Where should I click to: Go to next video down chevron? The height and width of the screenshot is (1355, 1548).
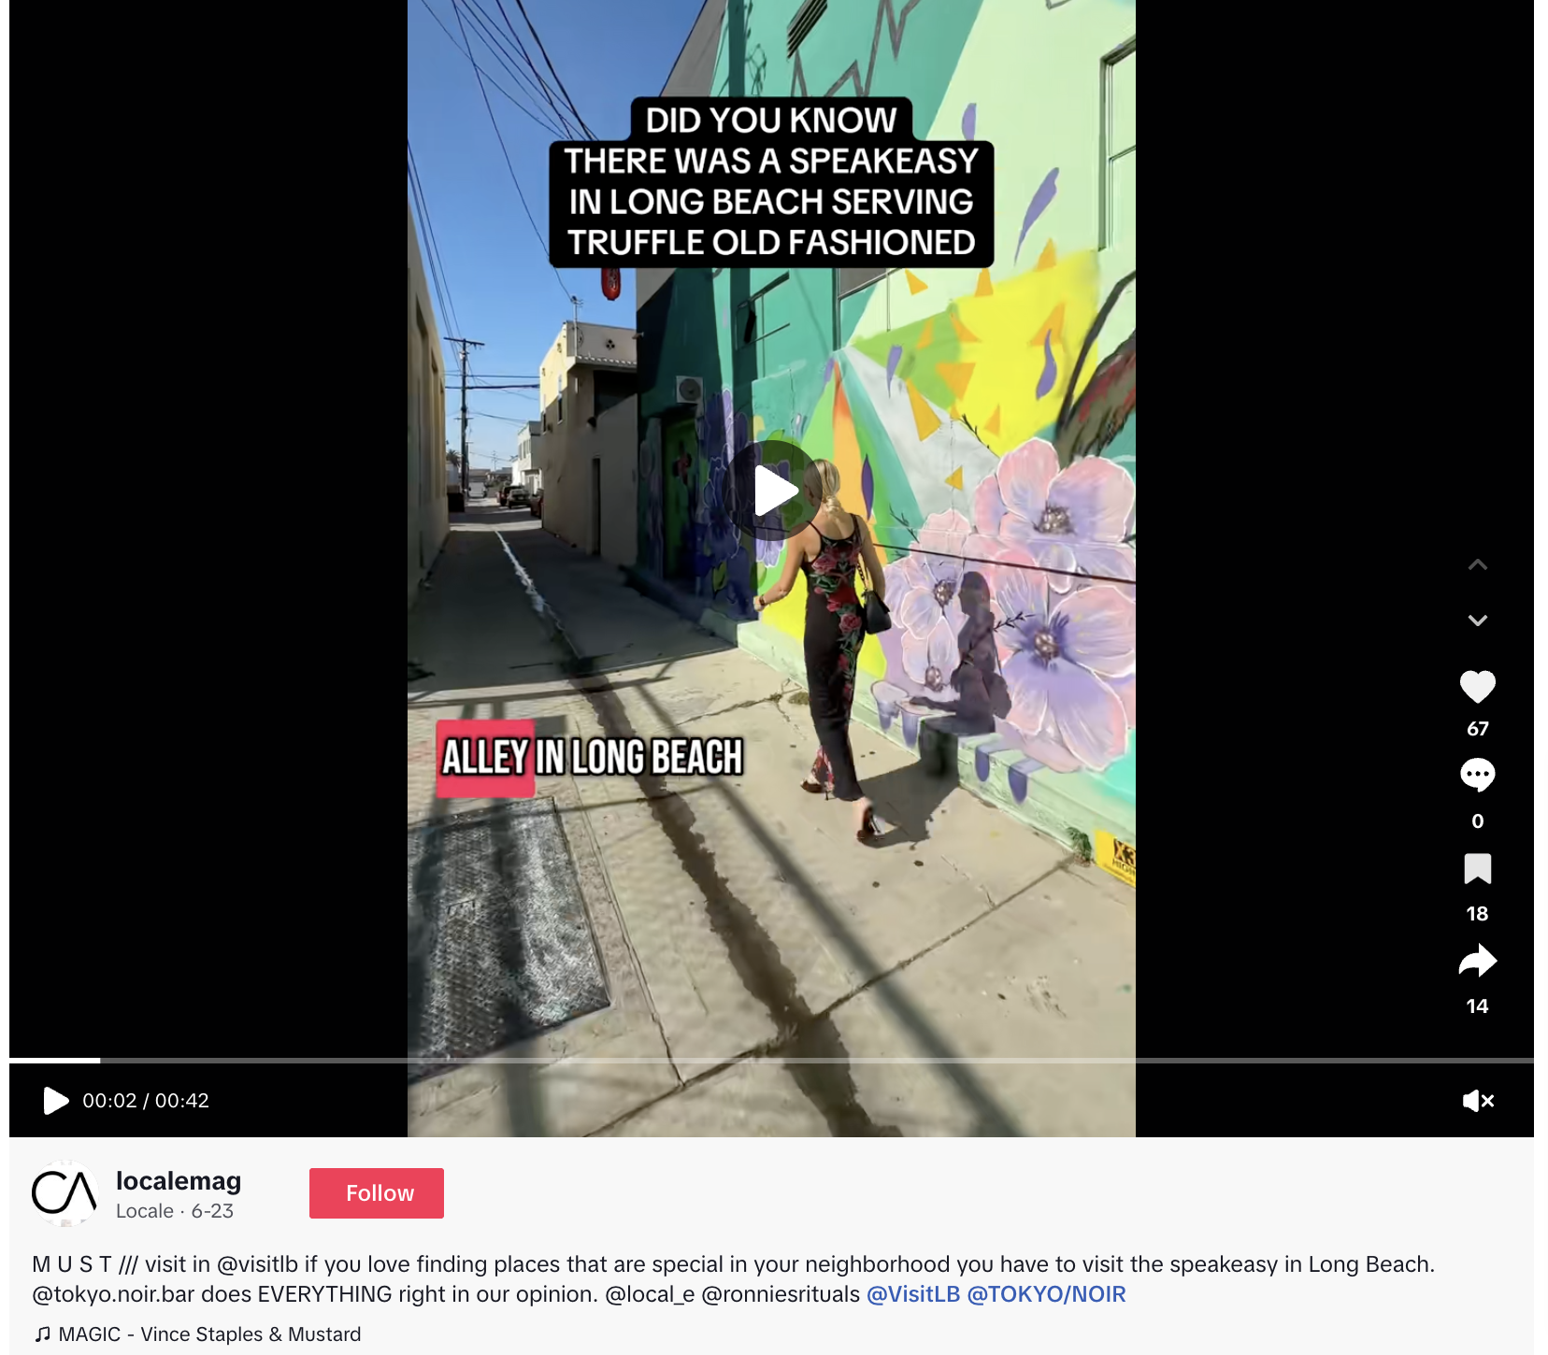(1477, 620)
